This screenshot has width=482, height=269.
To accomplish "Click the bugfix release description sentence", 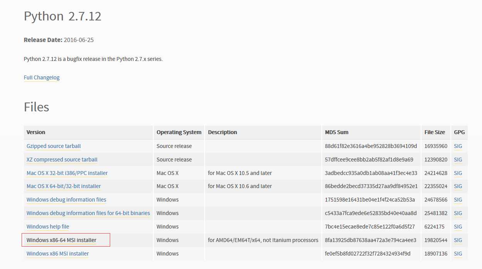I will (x=93, y=59).
